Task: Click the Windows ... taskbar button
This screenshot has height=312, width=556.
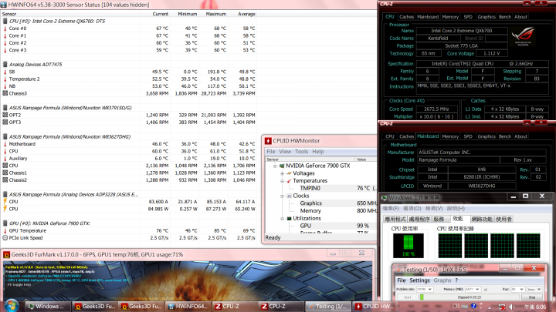Action: click(x=48, y=307)
